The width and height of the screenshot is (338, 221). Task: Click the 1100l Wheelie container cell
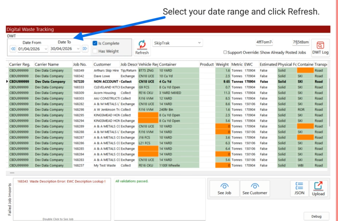tap(179, 165)
